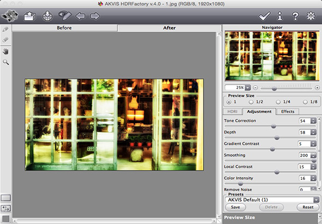Open help with the question mark icon
322x224 pixels.
[x=295, y=16]
